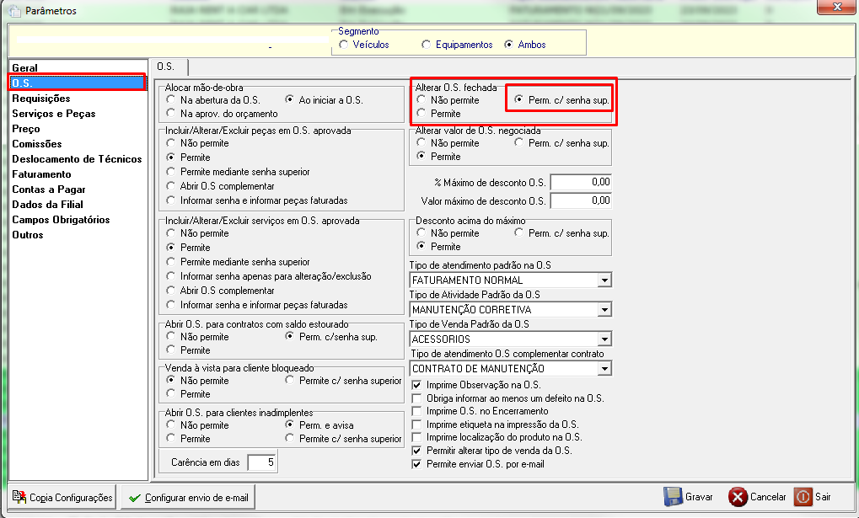Select Veículos segment option

[343, 45]
